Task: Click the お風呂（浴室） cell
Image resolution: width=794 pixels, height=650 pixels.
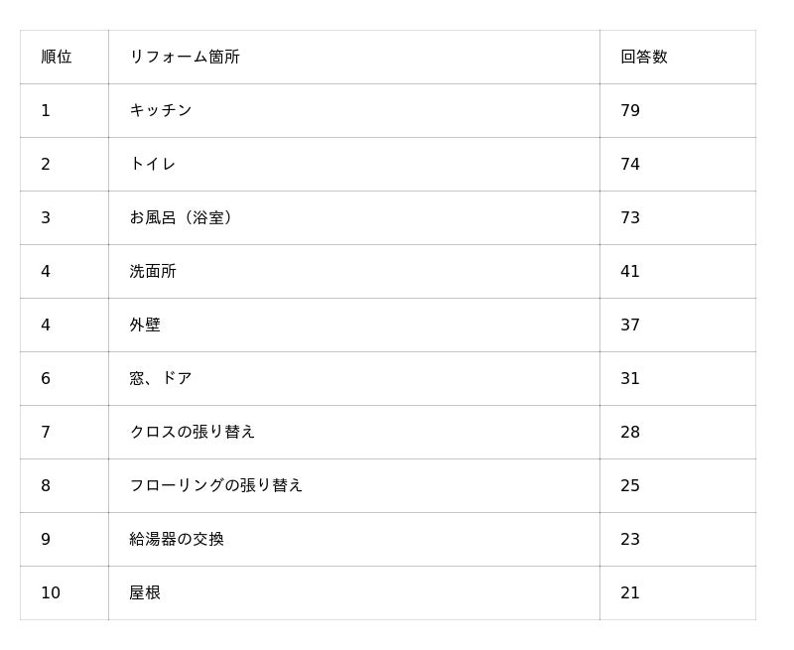Action: click(x=184, y=217)
